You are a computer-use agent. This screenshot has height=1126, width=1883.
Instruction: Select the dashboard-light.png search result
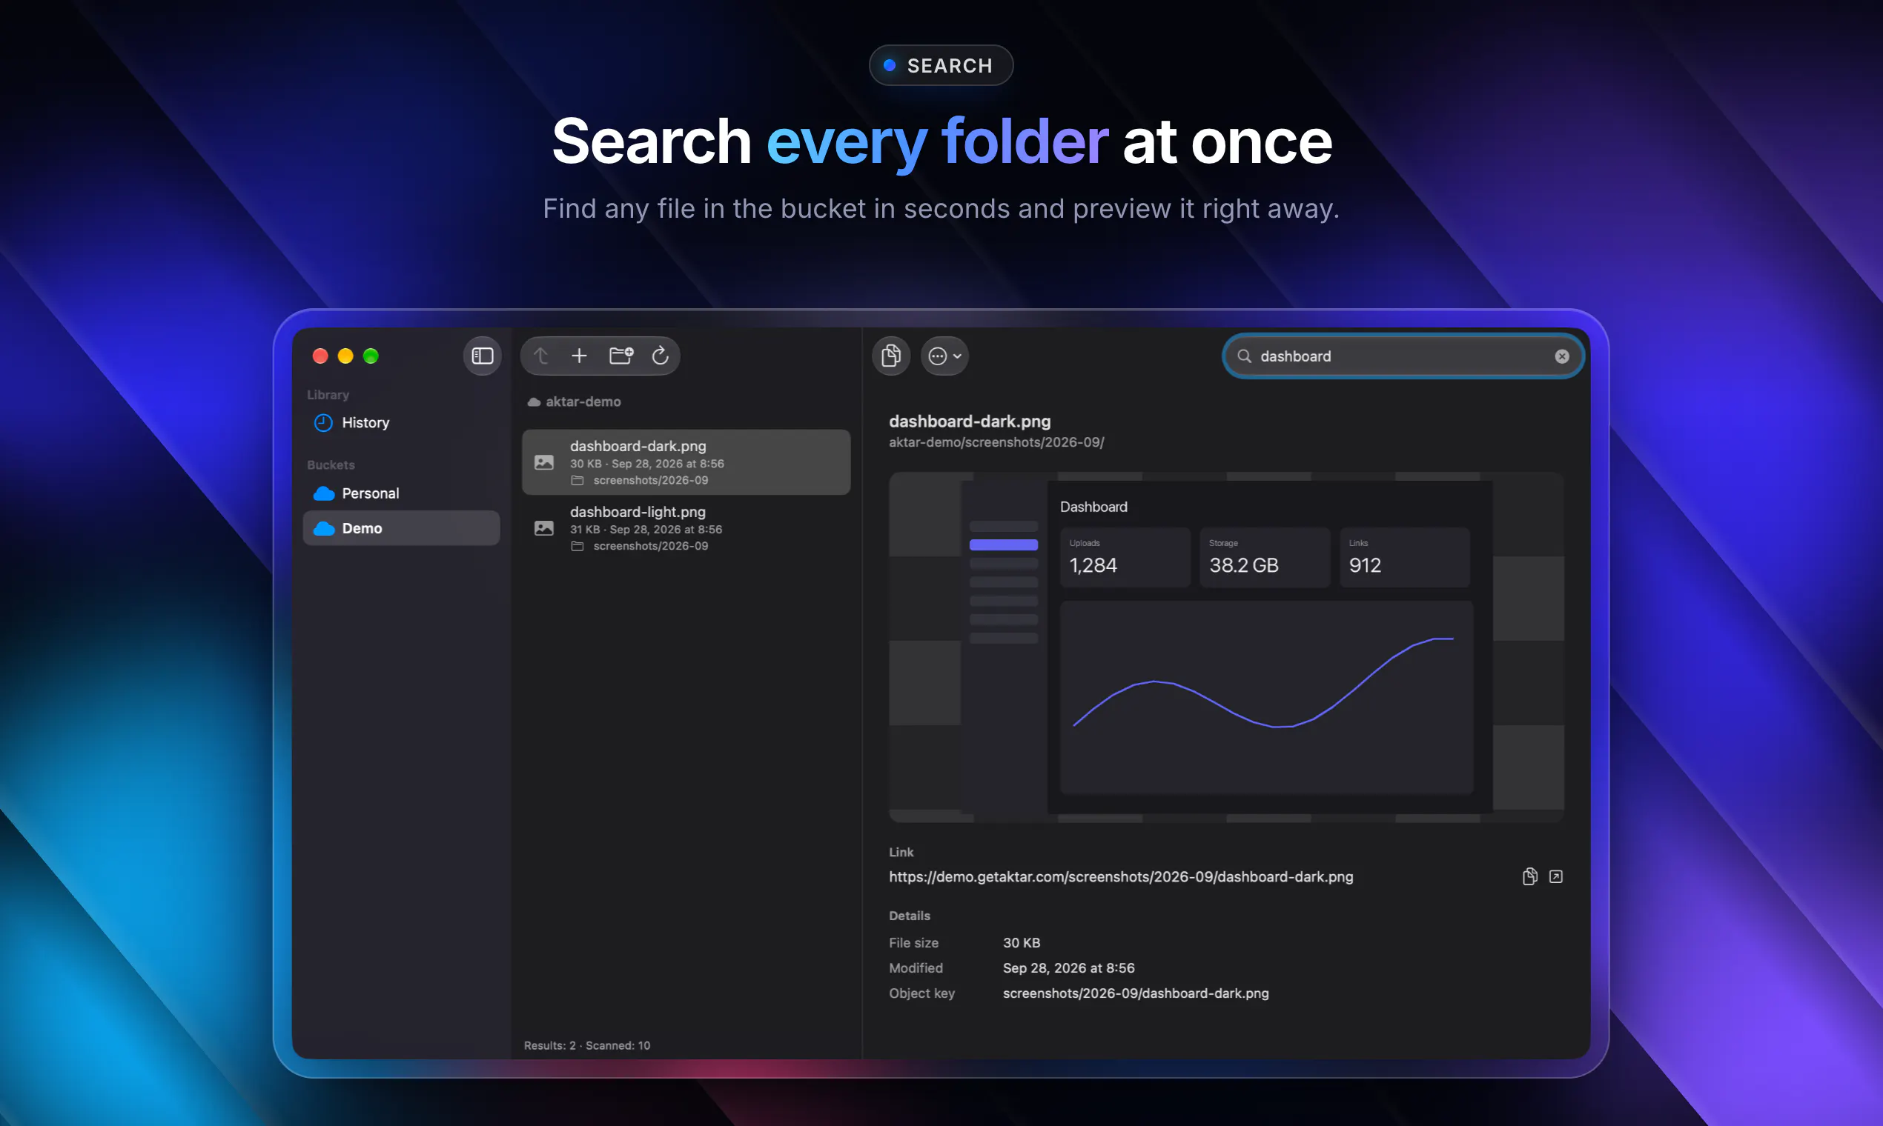pos(686,528)
